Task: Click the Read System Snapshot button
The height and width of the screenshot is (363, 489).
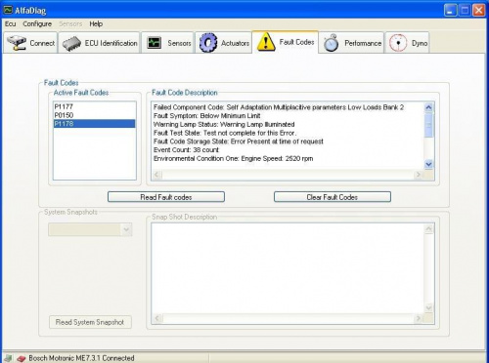Action: (90, 322)
